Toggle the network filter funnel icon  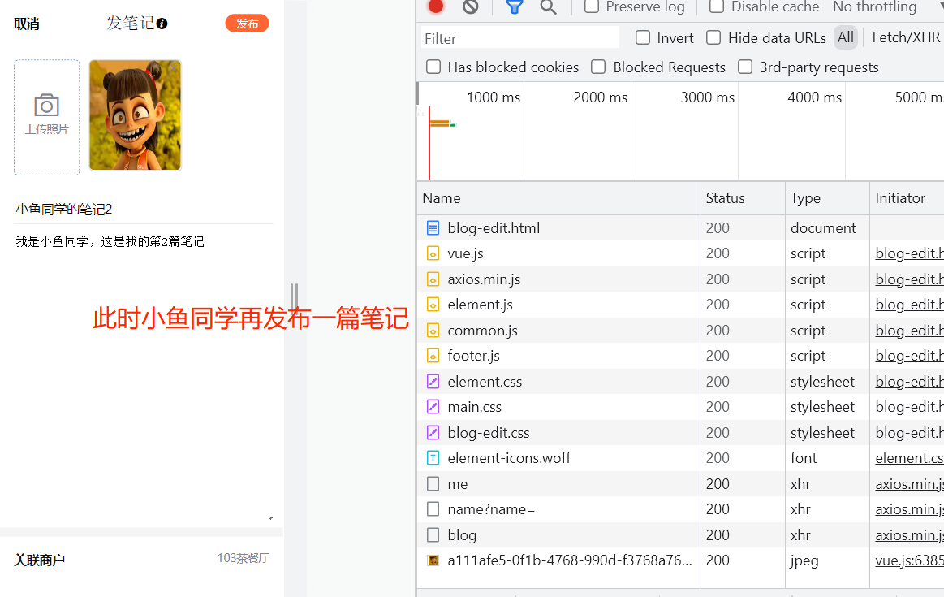(x=515, y=7)
